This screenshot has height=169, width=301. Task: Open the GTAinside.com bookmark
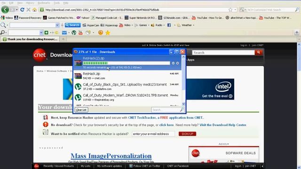coord(174,18)
